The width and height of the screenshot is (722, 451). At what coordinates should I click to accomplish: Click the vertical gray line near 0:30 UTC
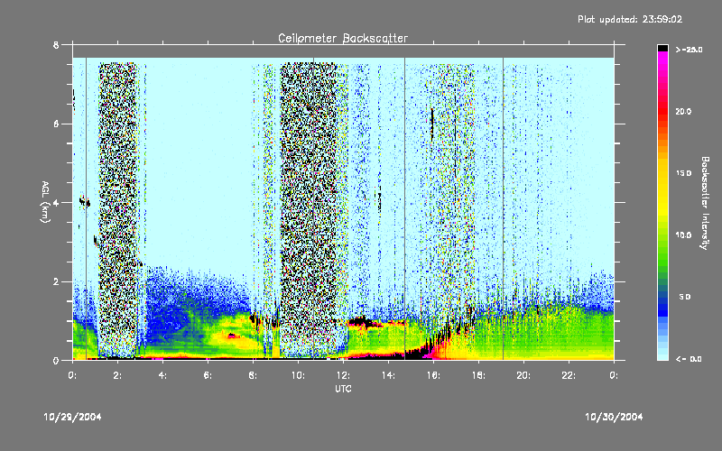tap(86, 208)
